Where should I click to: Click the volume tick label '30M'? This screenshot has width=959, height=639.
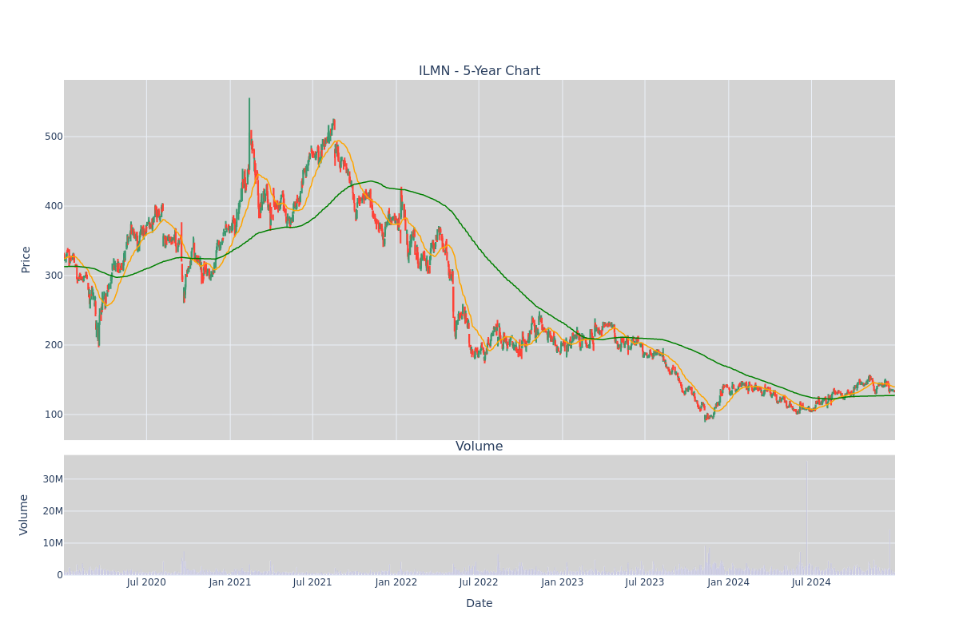pyautogui.click(x=53, y=479)
